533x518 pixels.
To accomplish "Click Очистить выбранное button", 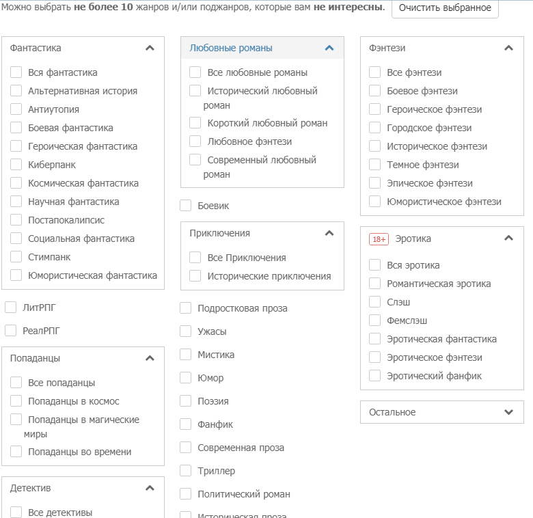I will point(445,8).
